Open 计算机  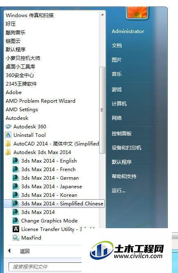[119, 104]
